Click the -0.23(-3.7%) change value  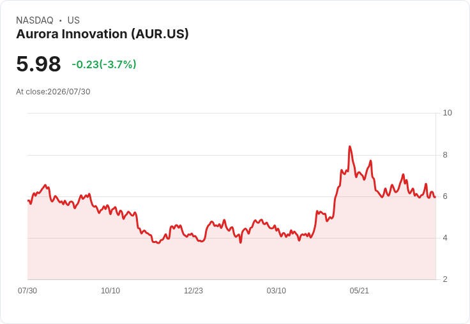point(104,64)
